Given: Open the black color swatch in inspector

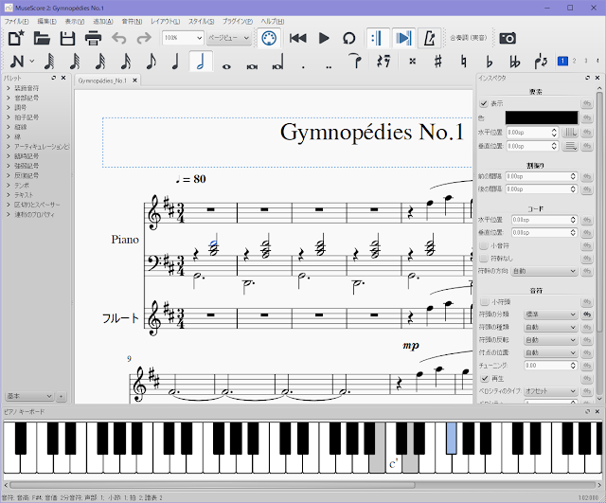Looking at the screenshot, I should (x=542, y=117).
